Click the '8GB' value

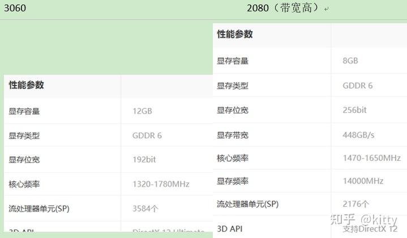(x=350, y=61)
